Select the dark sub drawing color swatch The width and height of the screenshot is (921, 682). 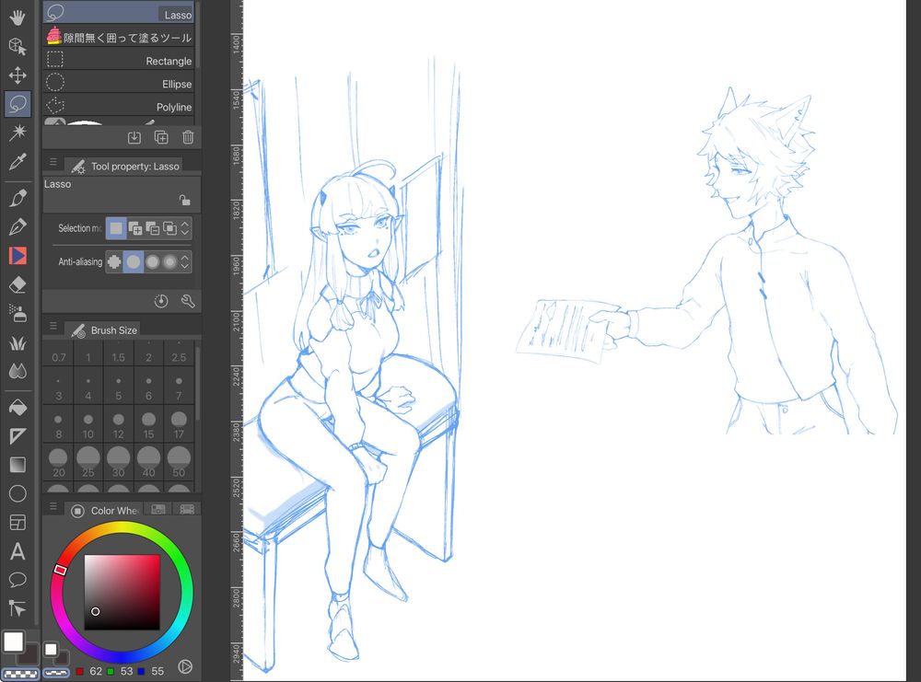point(29,655)
